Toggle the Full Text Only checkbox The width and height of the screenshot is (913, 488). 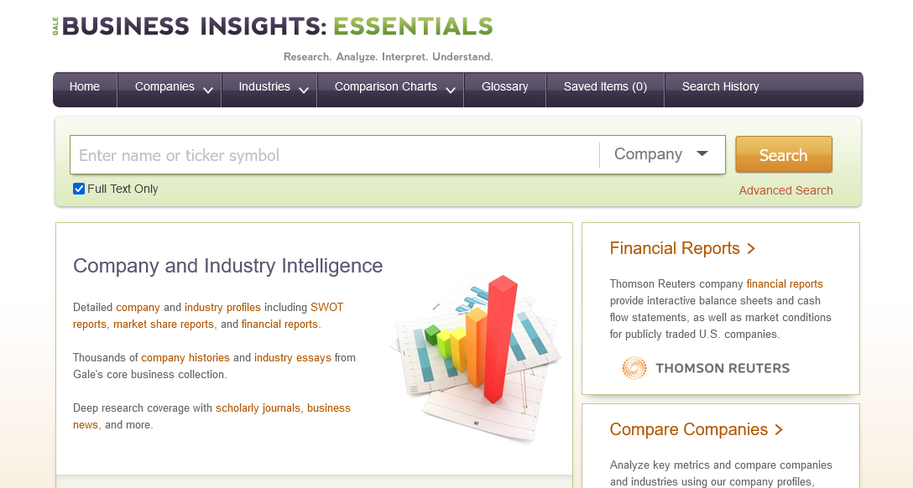79,189
